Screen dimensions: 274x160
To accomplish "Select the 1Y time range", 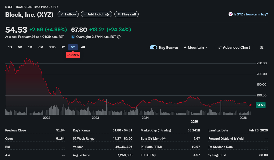I will tap(63, 47).
